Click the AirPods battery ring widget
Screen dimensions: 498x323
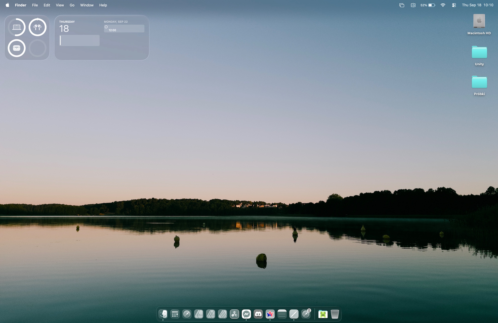37,27
